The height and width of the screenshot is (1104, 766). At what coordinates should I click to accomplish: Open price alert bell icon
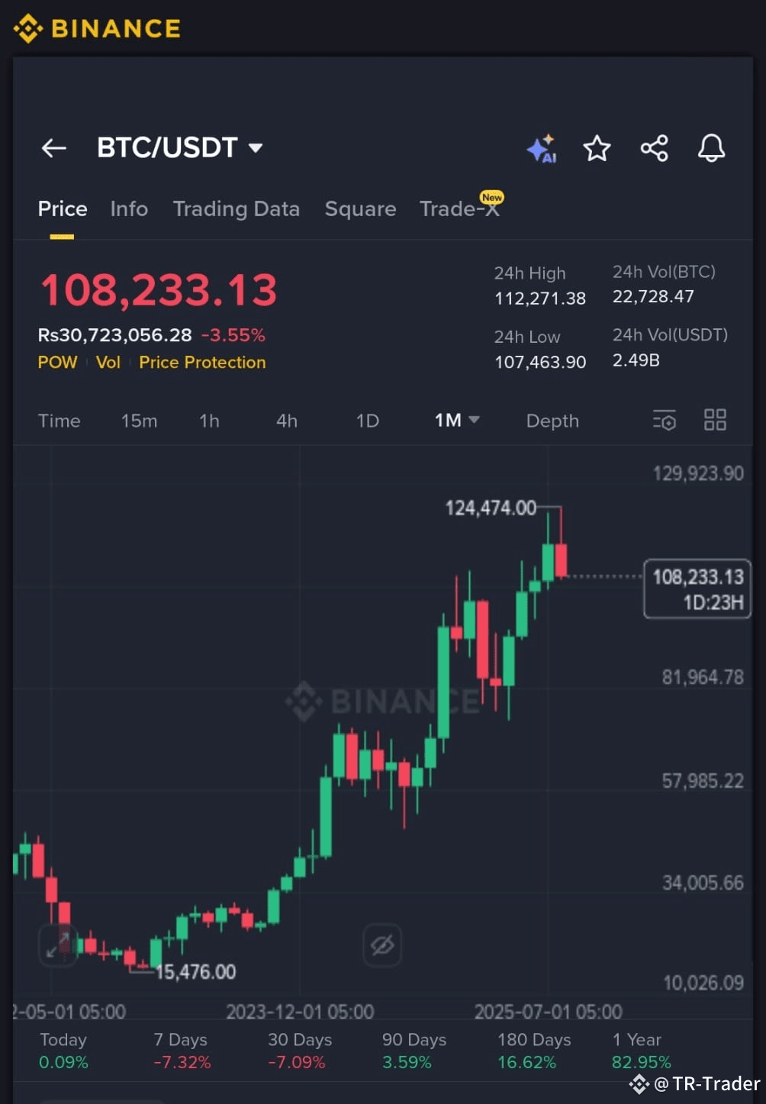pos(711,148)
